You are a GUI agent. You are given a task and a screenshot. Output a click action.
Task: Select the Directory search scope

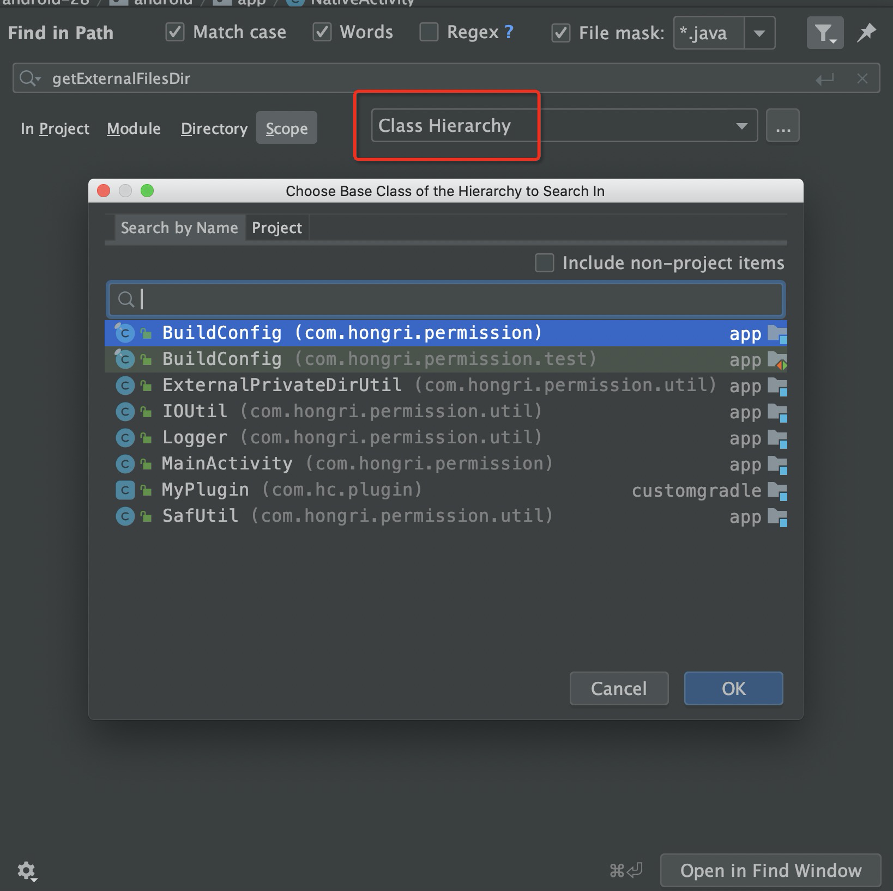click(x=214, y=128)
